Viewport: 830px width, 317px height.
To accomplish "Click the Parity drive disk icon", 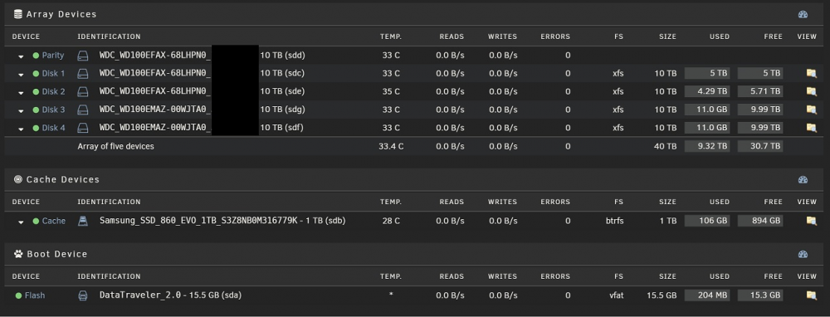I will [x=83, y=56].
